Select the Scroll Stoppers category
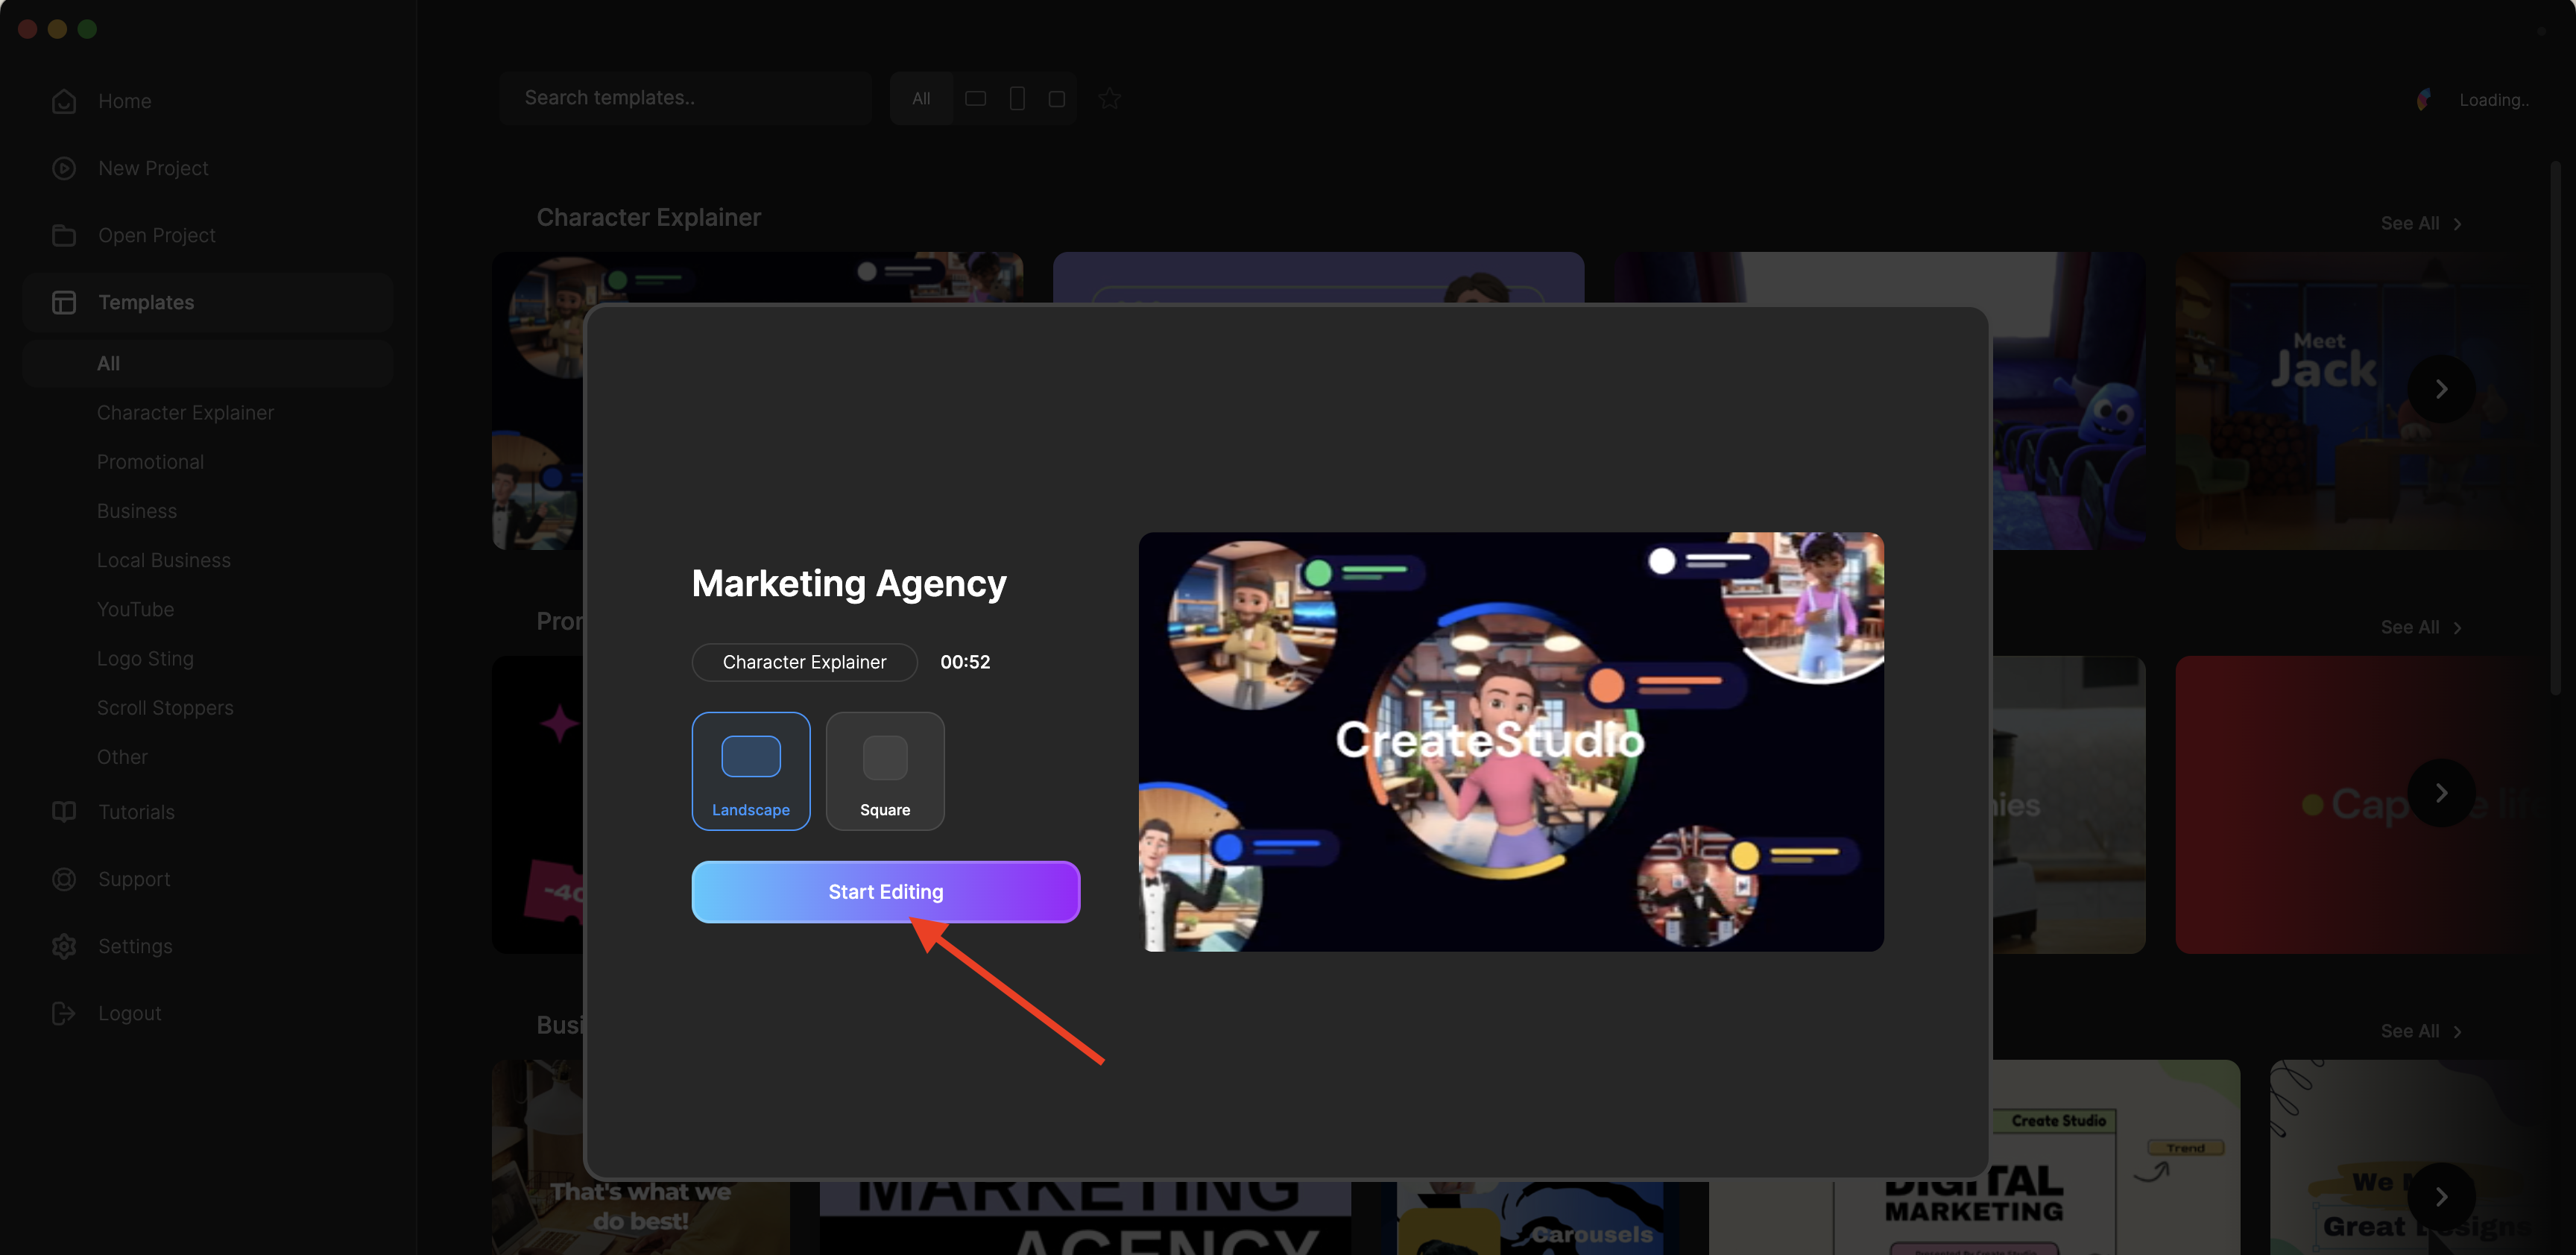Image resolution: width=2576 pixels, height=1255 pixels. 165,708
